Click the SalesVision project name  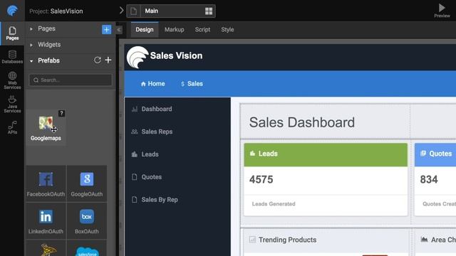tap(66, 11)
